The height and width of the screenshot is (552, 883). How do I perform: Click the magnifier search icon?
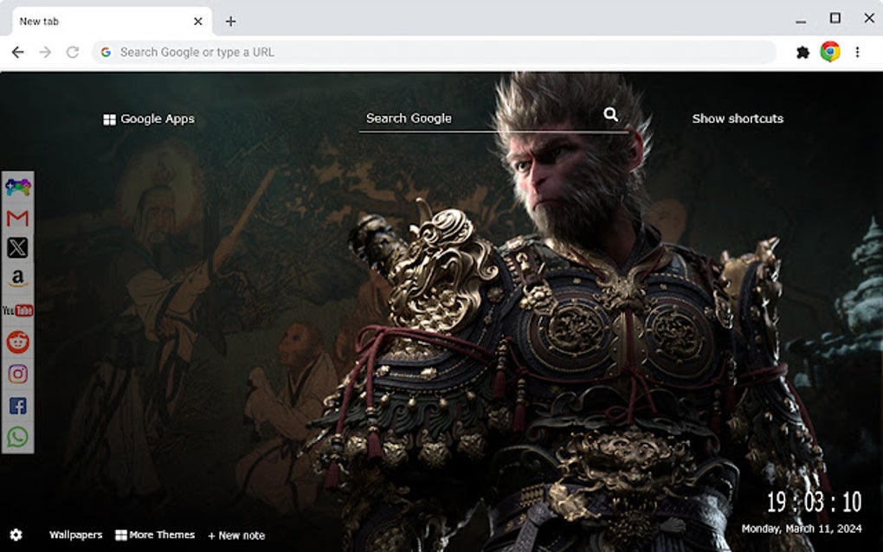[x=610, y=115]
